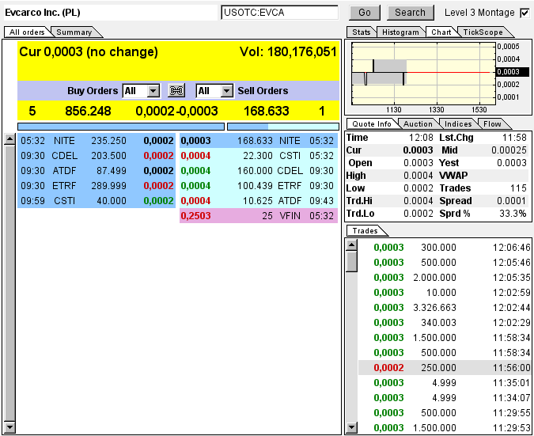
Task: Click the Trades list scrollbar thumb
Action: coord(351,262)
